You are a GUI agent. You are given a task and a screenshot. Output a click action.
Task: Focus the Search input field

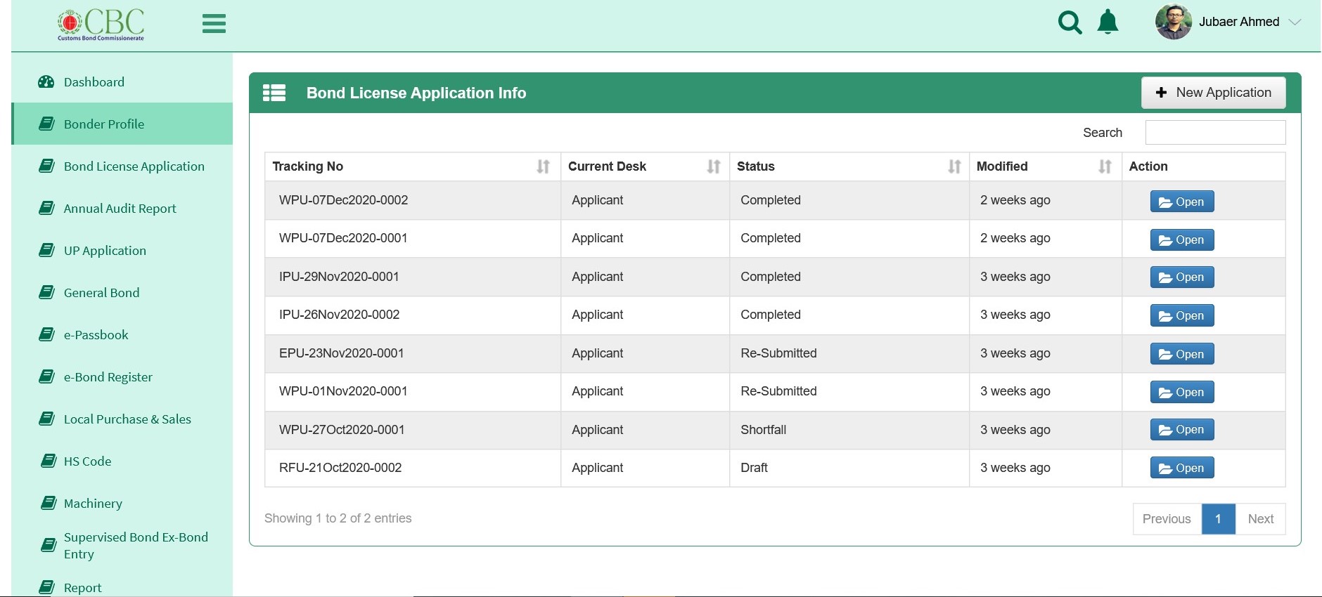pos(1215,133)
